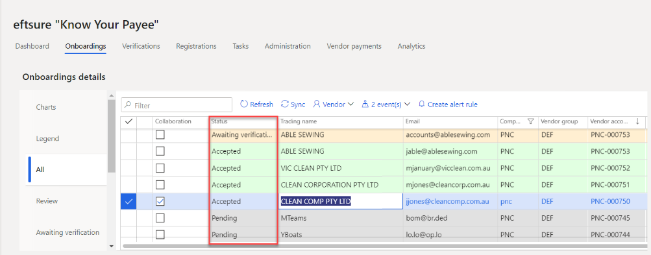Click Create alert rule

click(452, 104)
